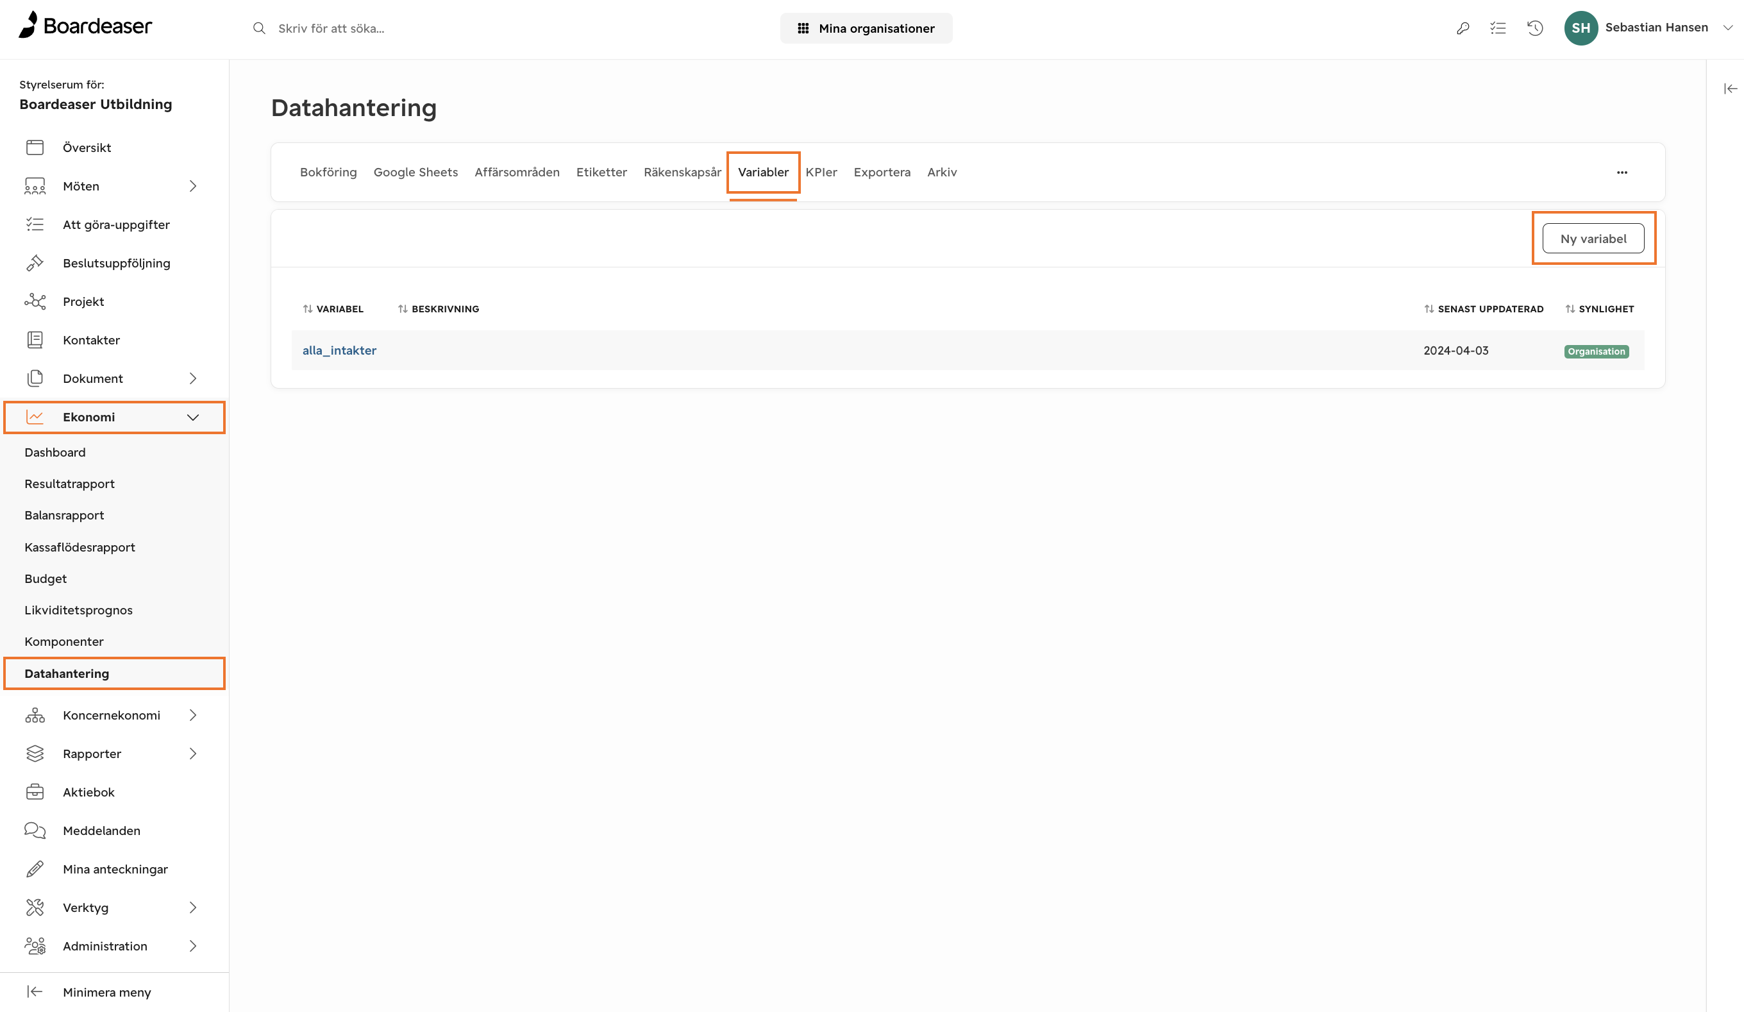The image size is (1744, 1012).
Task: Click the Kontakter address book icon
Action: point(35,340)
